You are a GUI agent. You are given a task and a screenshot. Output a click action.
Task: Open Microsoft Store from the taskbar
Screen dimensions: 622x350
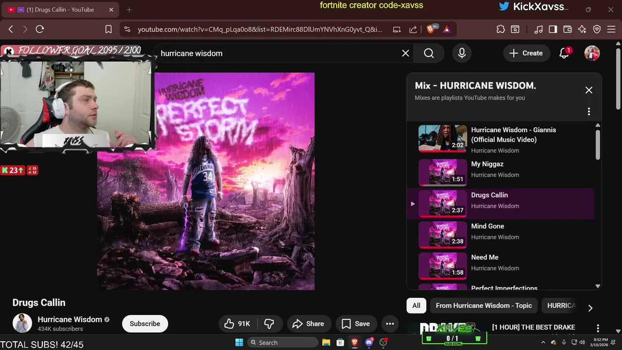tap(340, 342)
